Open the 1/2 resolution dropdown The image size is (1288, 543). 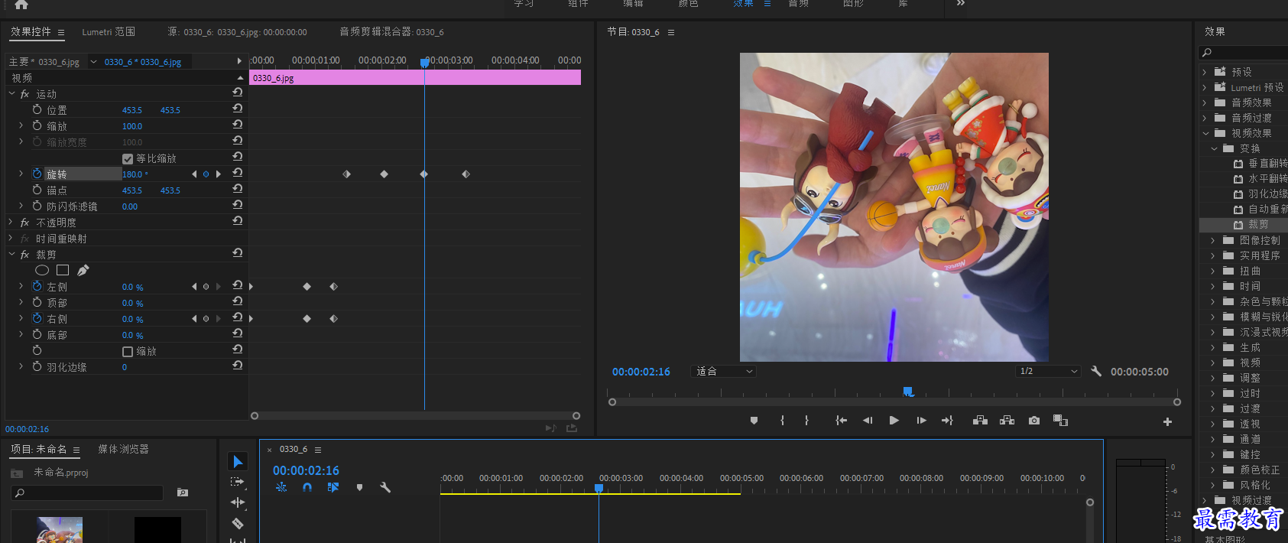(1048, 371)
